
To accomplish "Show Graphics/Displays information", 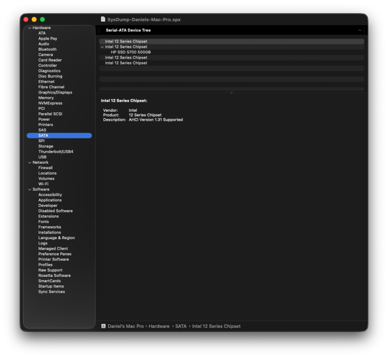I will pos(55,92).
